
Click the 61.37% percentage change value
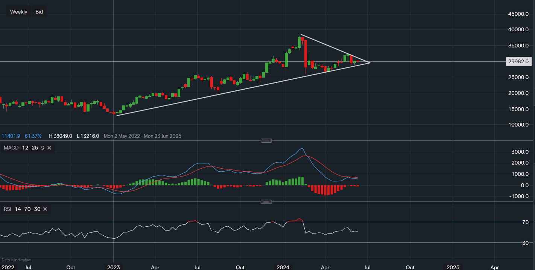(x=33, y=136)
